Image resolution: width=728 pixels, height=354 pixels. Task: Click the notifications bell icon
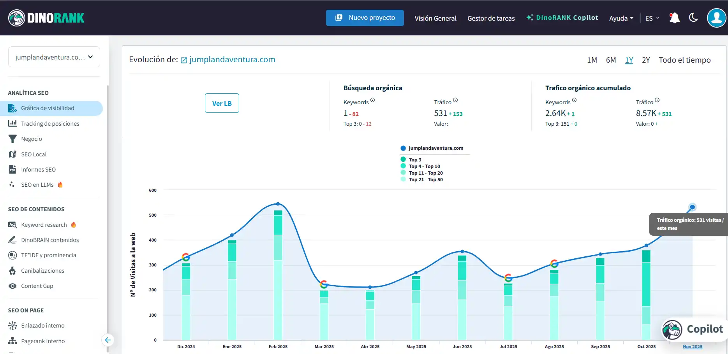pyautogui.click(x=674, y=18)
